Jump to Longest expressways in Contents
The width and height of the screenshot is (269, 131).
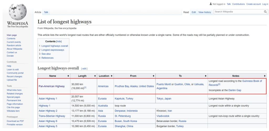coord(53,50)
